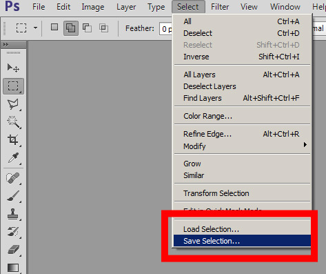Screen dimensions: 326x274
Task: Choose Find Layers entry
Action: 242,98
